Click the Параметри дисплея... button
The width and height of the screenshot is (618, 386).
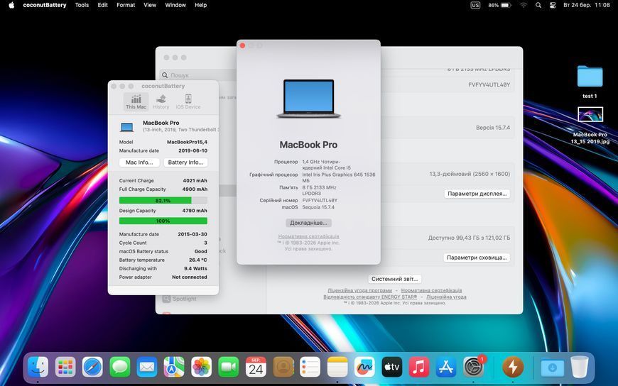[x=477, y=194]
